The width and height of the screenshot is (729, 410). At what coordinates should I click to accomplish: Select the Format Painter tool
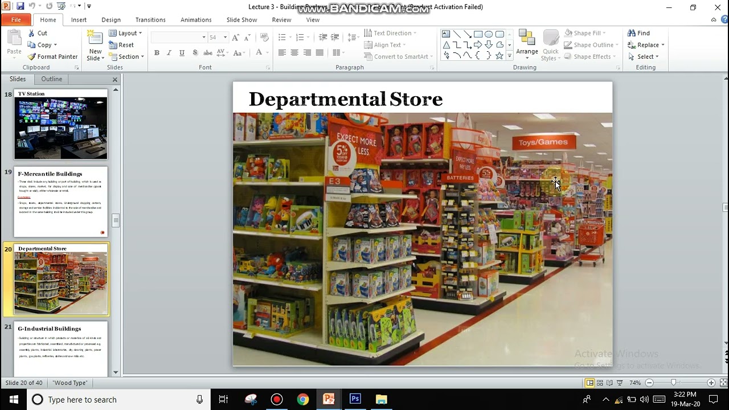click(52, 56)
